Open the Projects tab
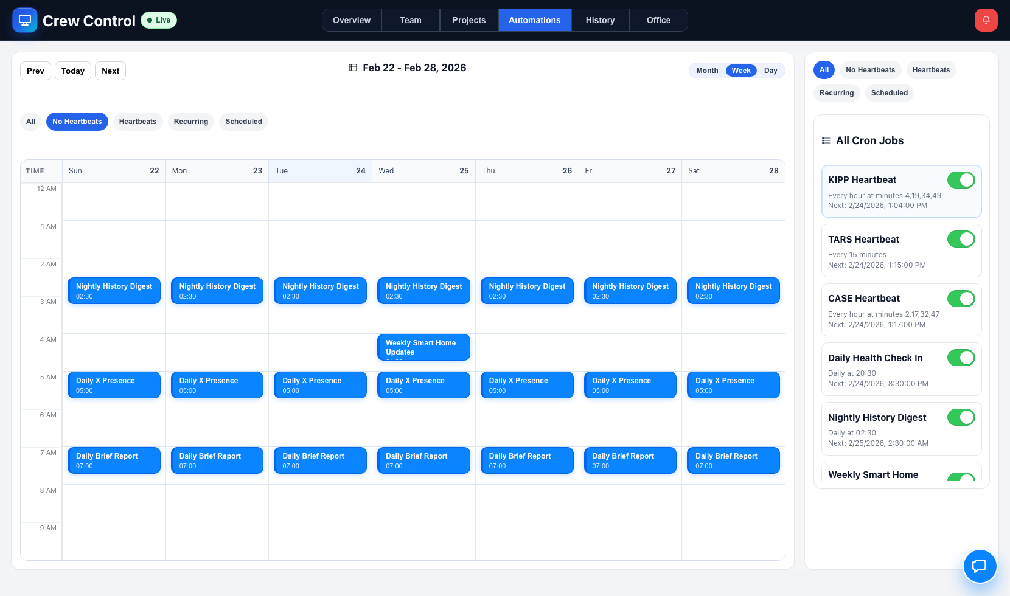 tap(468, 20)
